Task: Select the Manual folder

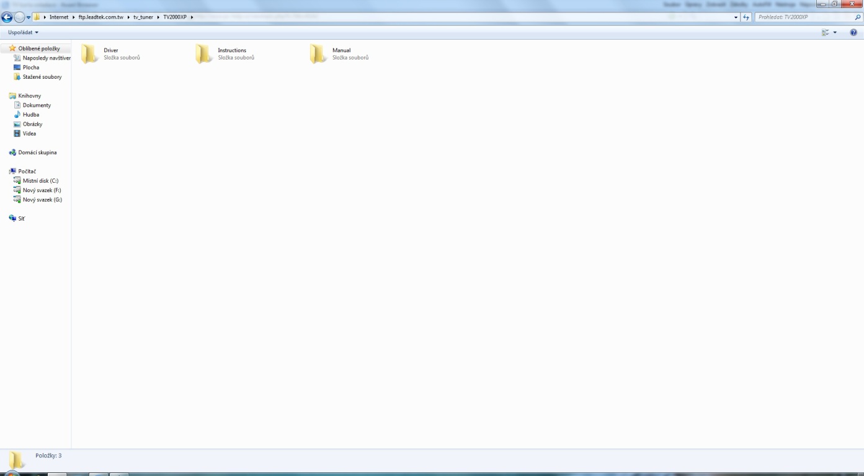Action: (x=339, y=54)
